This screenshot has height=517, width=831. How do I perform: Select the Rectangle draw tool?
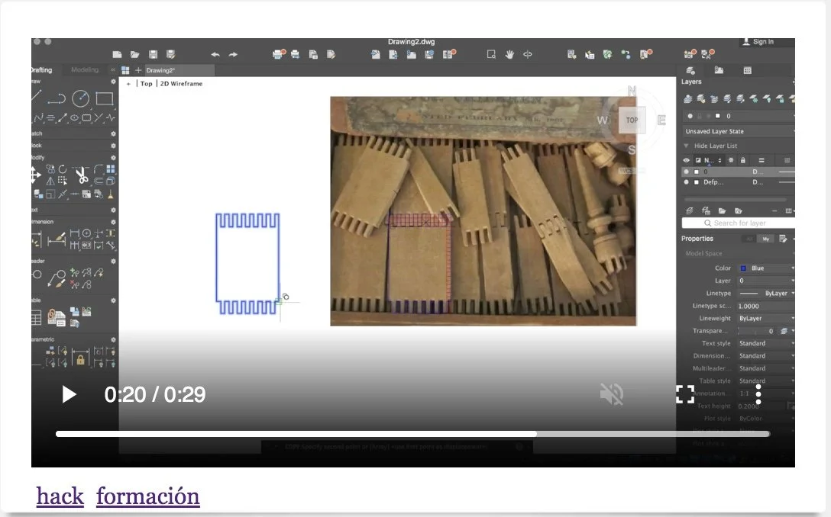[x=105, y=98]
